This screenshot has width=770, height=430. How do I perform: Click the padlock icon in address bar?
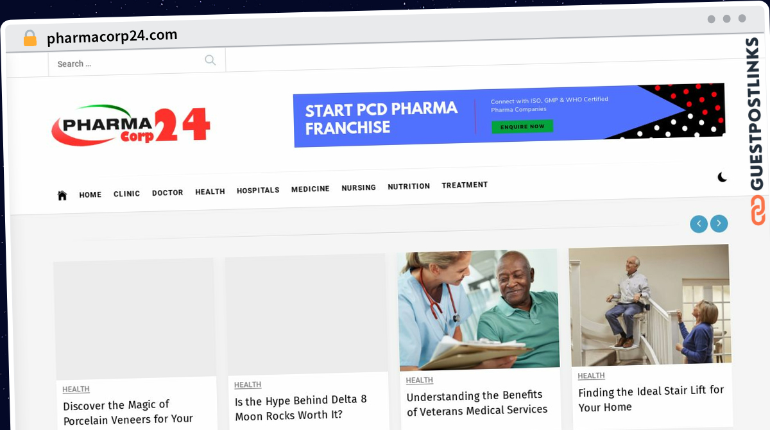(x=30, y=39)
